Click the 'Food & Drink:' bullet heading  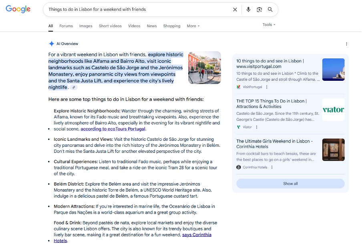(68, 223)
